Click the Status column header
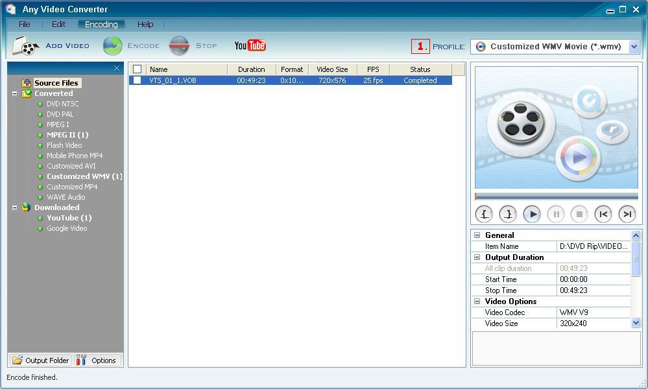 (x=420, y=69)
